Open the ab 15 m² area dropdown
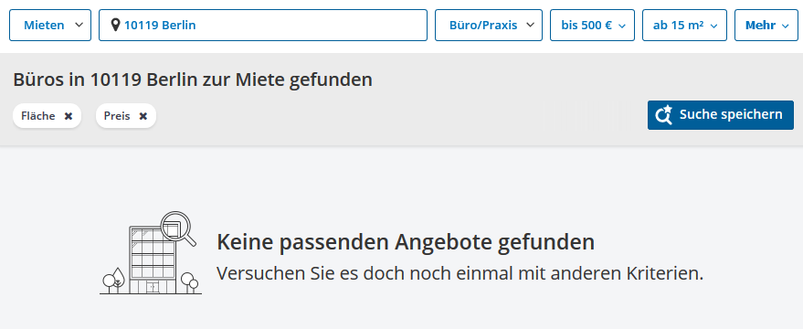 pyautogui.click(x=684, y=25)
